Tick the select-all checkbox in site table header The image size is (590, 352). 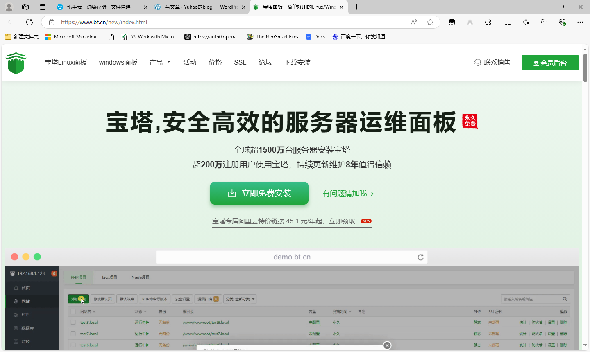click(73, 311)
